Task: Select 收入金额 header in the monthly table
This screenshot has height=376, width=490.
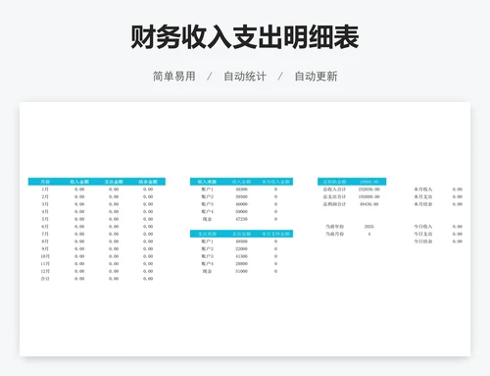Action: [x=79, y=182]
